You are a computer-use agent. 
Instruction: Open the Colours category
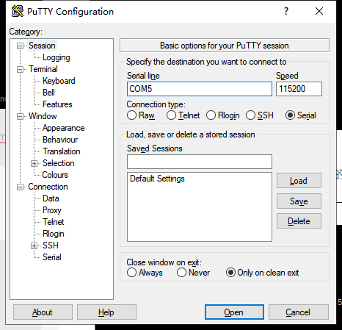point(55,175)
